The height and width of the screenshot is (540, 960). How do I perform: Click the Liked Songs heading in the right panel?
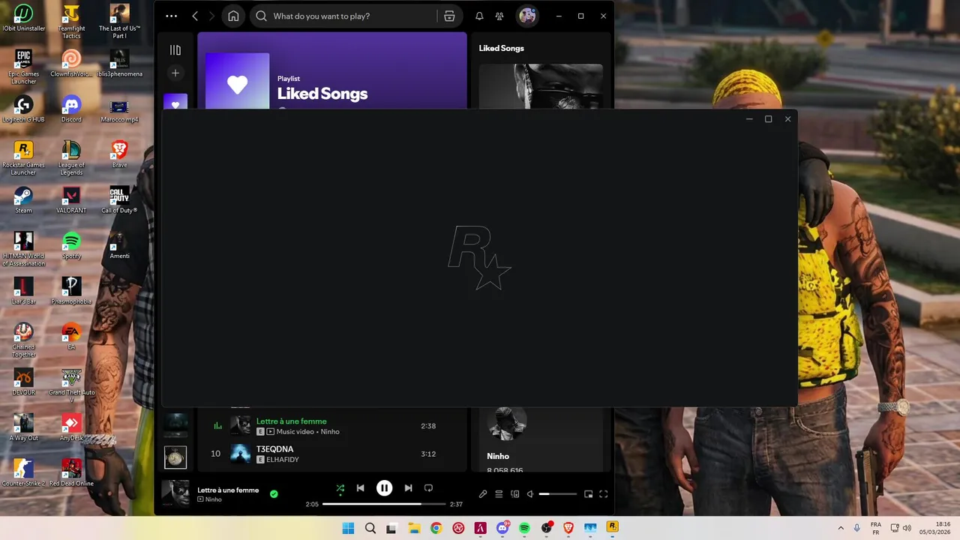(502, 48)
